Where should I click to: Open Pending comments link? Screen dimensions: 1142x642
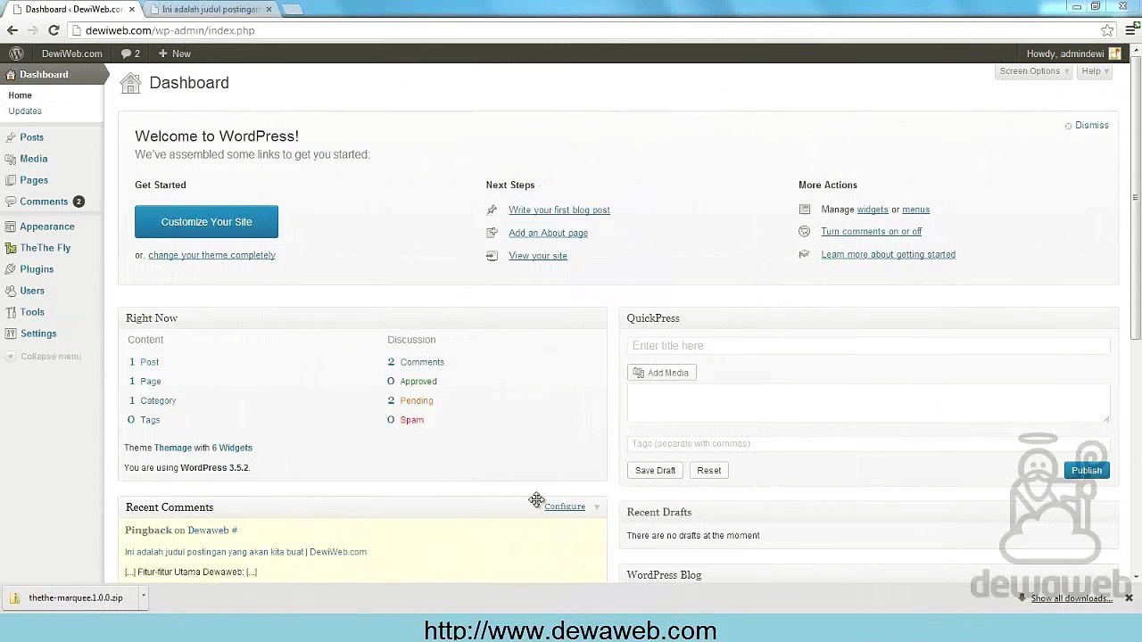tap(417, 401)
